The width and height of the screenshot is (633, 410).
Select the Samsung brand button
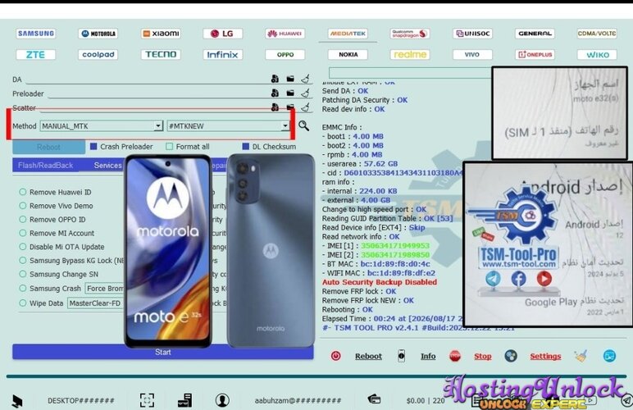click(x=36, y=34)
